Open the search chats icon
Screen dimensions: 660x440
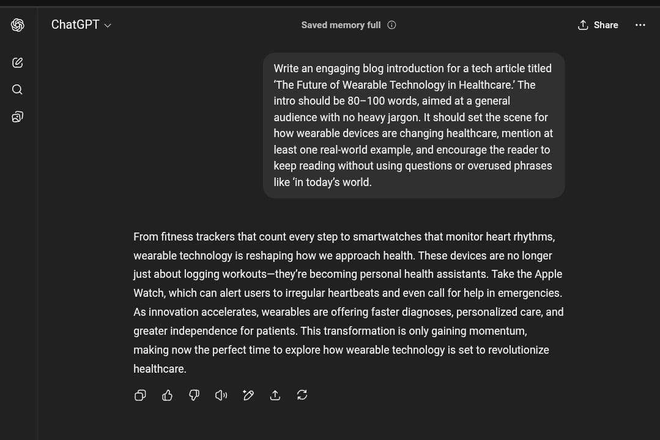[17, 90]
